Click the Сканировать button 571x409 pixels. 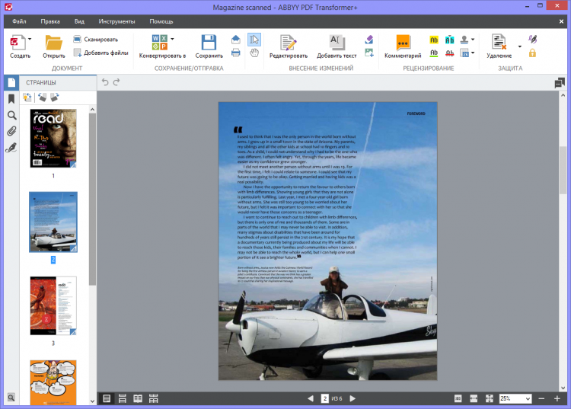click(96, 39)
